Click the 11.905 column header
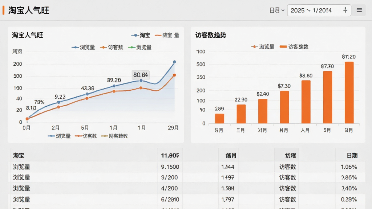372x209 pixels. click(170, 156)
